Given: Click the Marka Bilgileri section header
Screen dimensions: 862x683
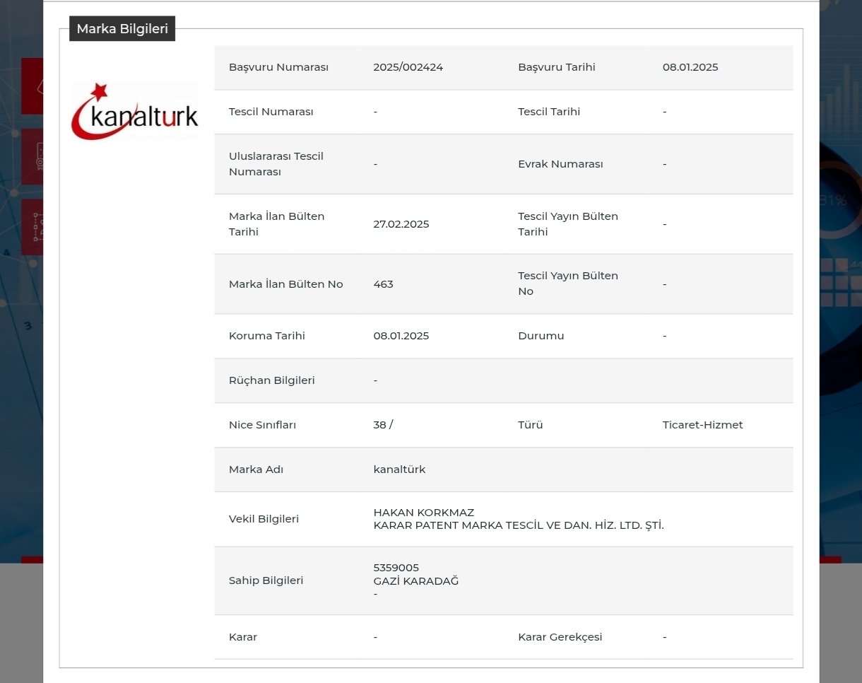Looking at the screenshot, I should pos(122,29).
